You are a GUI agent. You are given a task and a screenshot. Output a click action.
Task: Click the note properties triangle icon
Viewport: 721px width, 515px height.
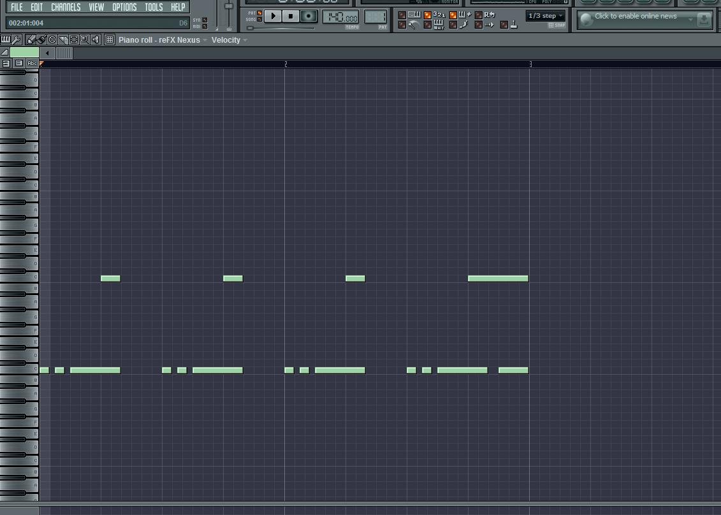[4, 52]
